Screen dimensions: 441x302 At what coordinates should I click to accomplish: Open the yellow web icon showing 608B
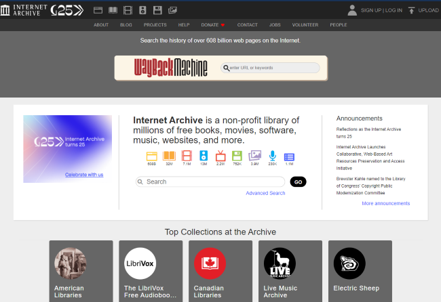point(152,156)
